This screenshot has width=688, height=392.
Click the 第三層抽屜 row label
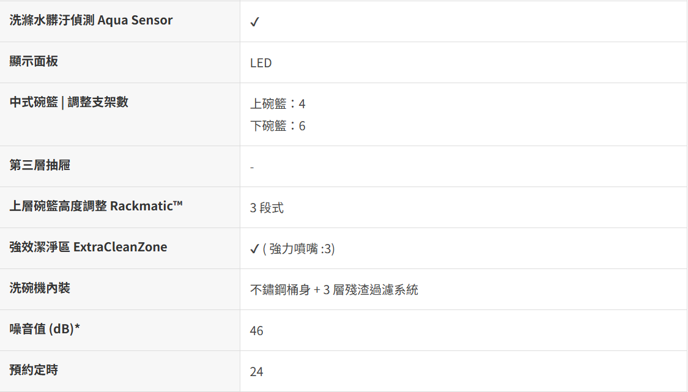tap(40, 165)
